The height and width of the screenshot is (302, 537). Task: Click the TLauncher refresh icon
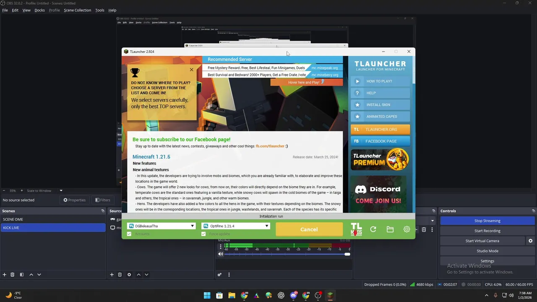373,229
